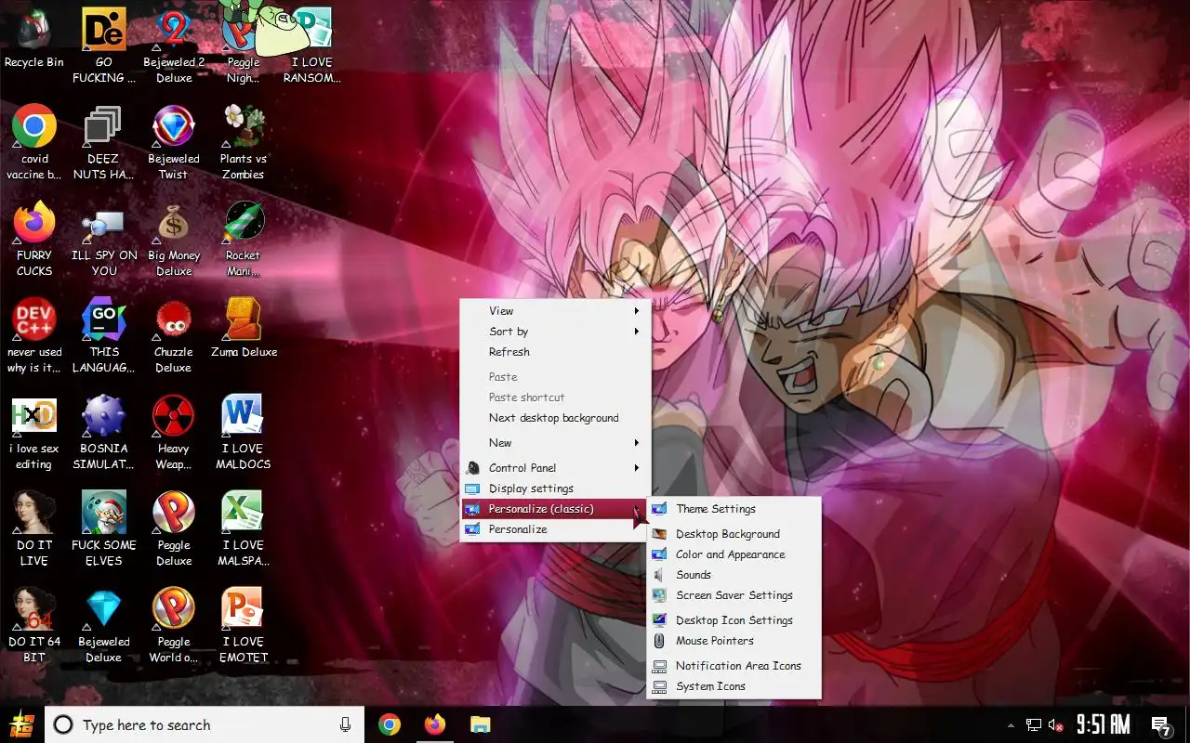
Task: Open Desktop Icon Settings
Action: [x=734, y=620]
